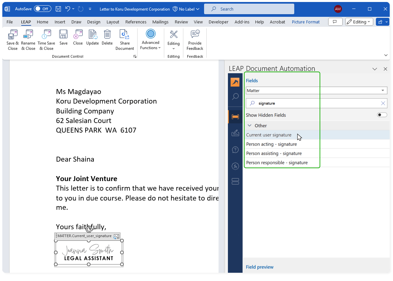Open the search icon in LEAP sidebar
Viewport: 393px width, 281px height.
235,97
